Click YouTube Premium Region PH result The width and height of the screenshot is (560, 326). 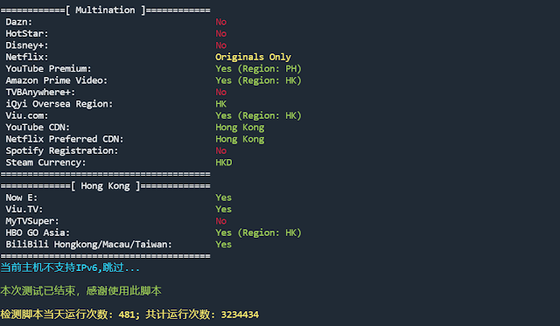pyautogui.click(x=259, y=69)
